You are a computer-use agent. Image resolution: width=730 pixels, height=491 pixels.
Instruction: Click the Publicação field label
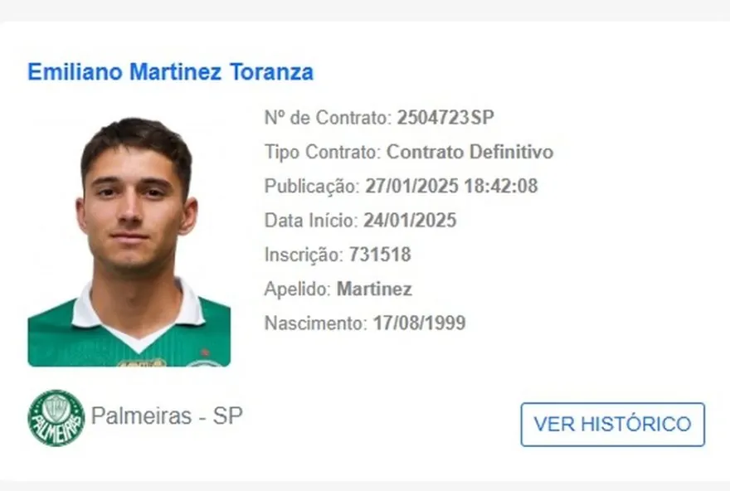(x=312, y=187)
